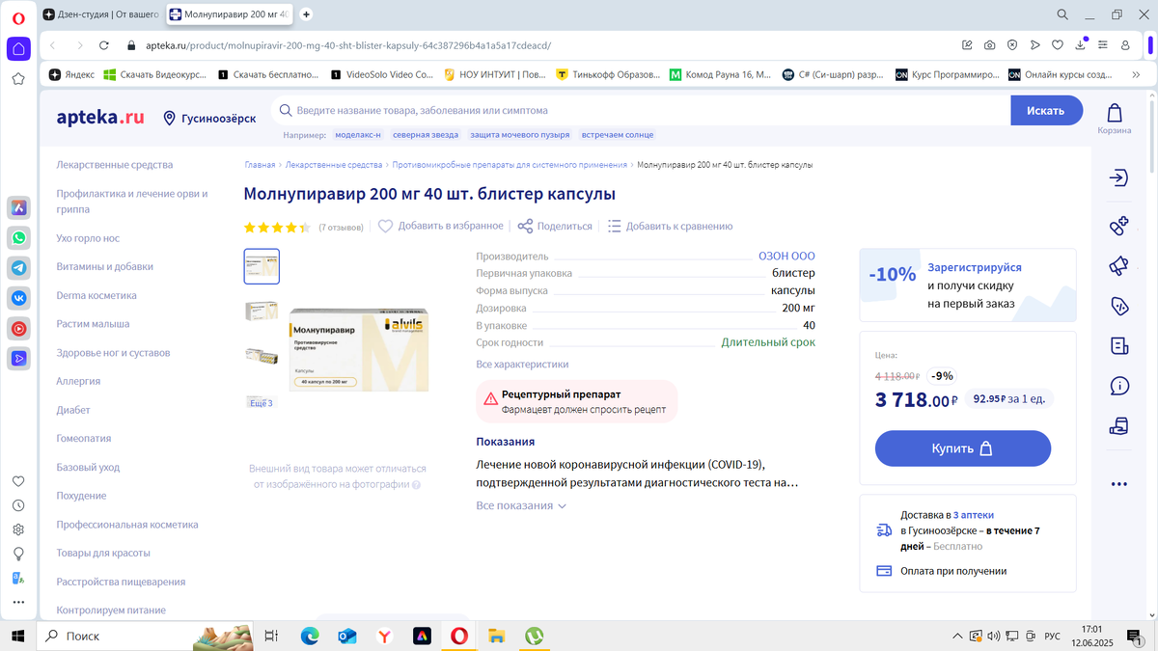Click the main Молнупиравир product image
Screen dimensions: 1158x651
(359, 350)
